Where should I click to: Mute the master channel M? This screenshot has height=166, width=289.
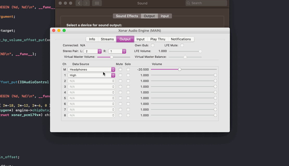(x=120, y=69)
